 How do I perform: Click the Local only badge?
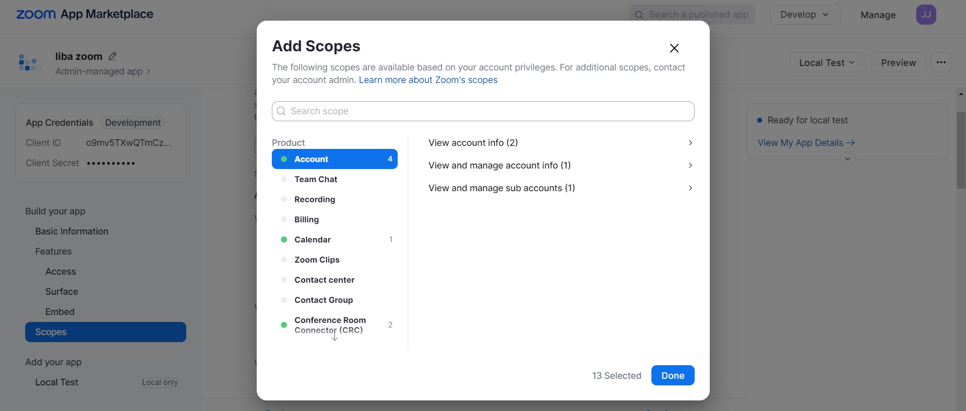click(x=160, y=382)
